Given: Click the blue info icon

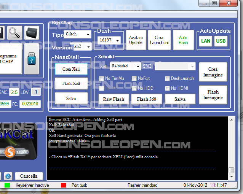Looking at the screenshot, I should click(x=8, y=176).
